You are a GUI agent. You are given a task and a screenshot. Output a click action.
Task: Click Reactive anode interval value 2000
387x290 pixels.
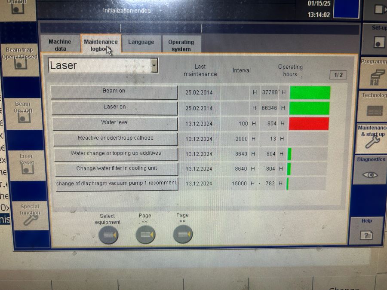241,139
